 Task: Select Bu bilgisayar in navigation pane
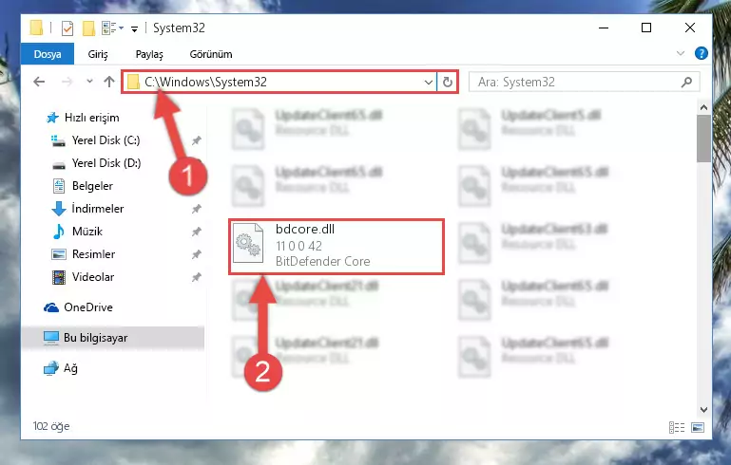(96, 338)
